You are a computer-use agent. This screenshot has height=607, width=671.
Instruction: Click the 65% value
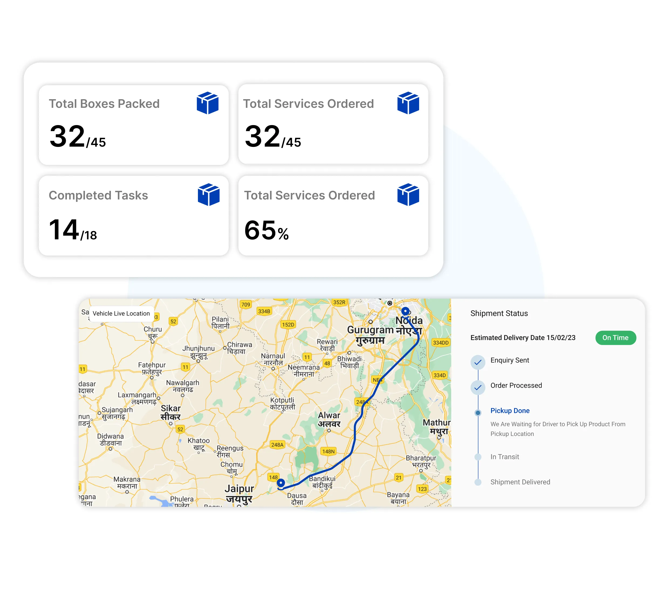(266, 230)
